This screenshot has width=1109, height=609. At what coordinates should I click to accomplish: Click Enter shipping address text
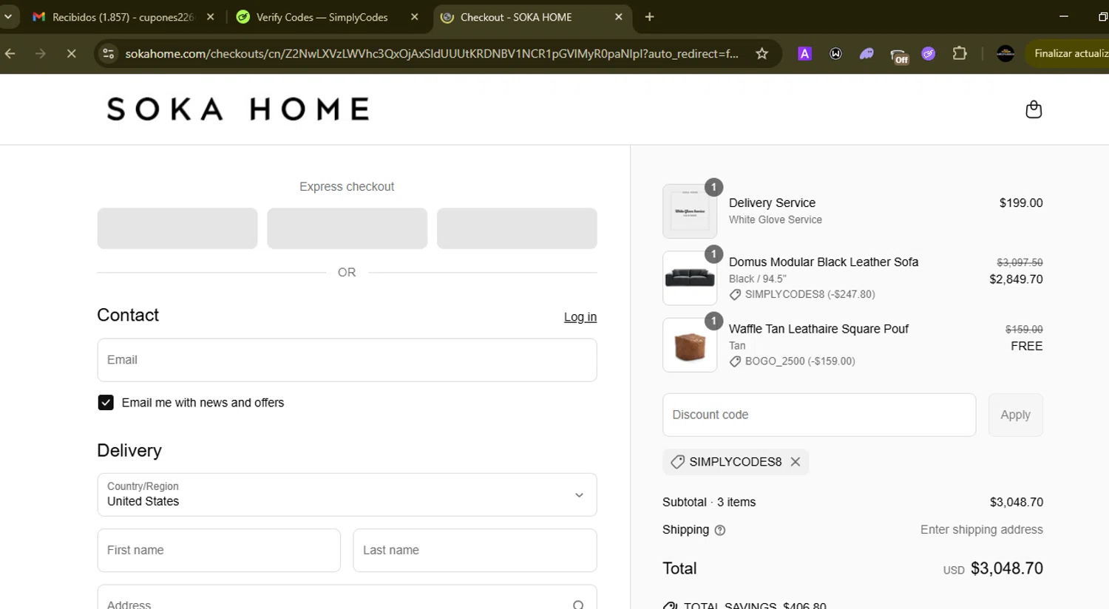click(981, 529)
